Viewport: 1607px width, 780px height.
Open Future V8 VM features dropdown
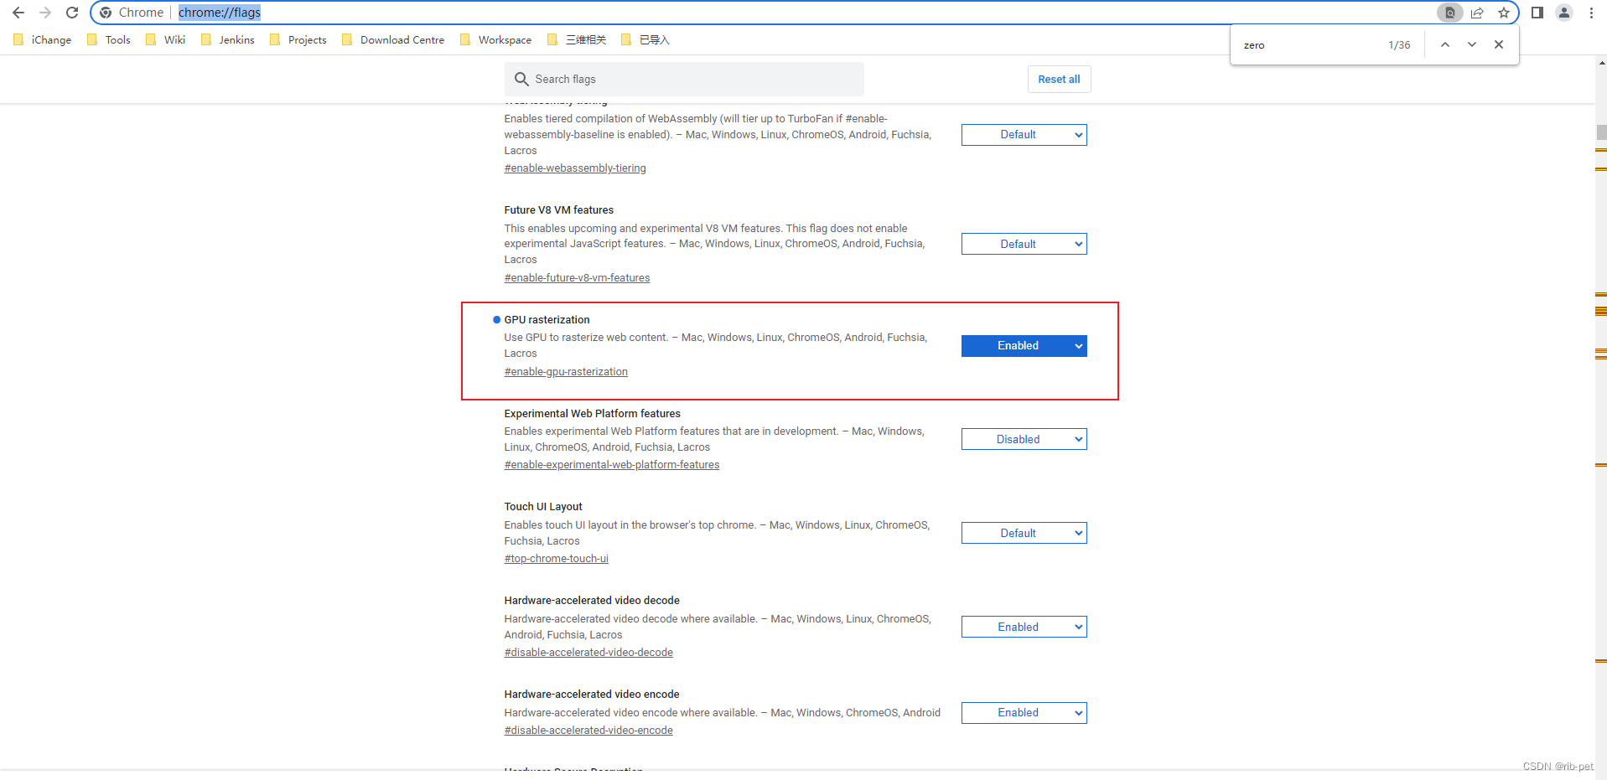[x=1024, y=244]
